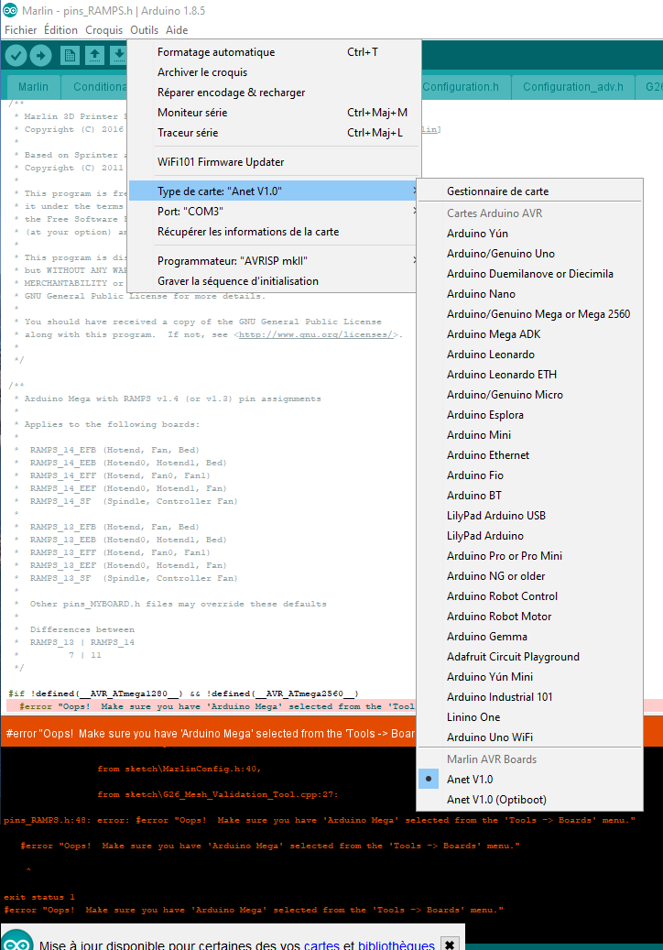Select Arduino BT board
The height and width of the screenshot is (950, 663).
[x=530, y=495]
